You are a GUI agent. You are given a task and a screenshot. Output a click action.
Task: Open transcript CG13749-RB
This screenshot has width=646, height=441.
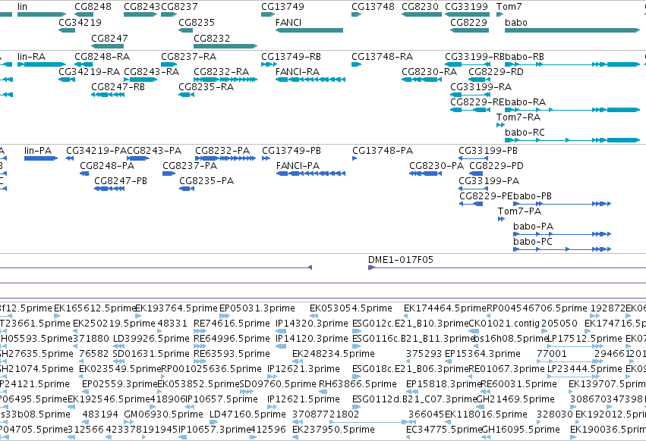(291, 56)
